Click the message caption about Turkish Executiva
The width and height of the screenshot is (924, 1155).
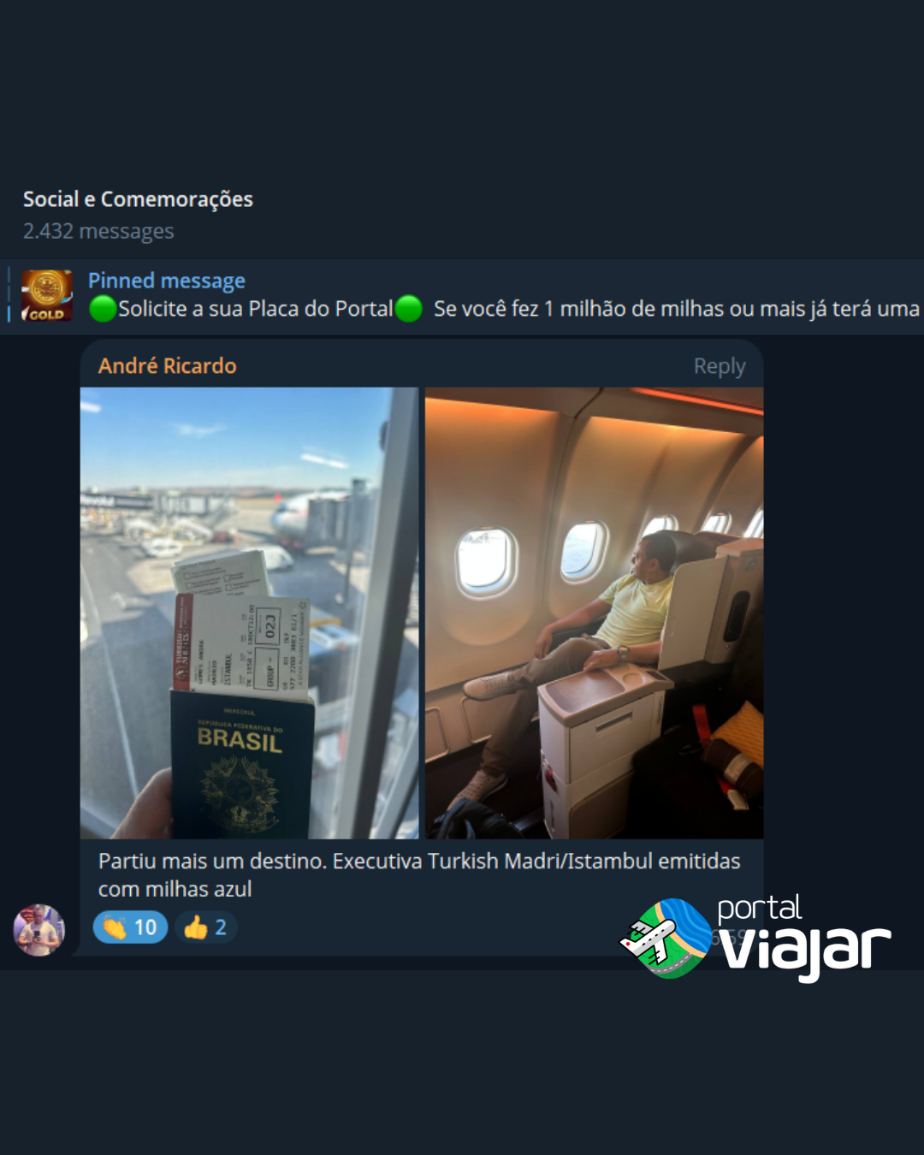(419, 875)
